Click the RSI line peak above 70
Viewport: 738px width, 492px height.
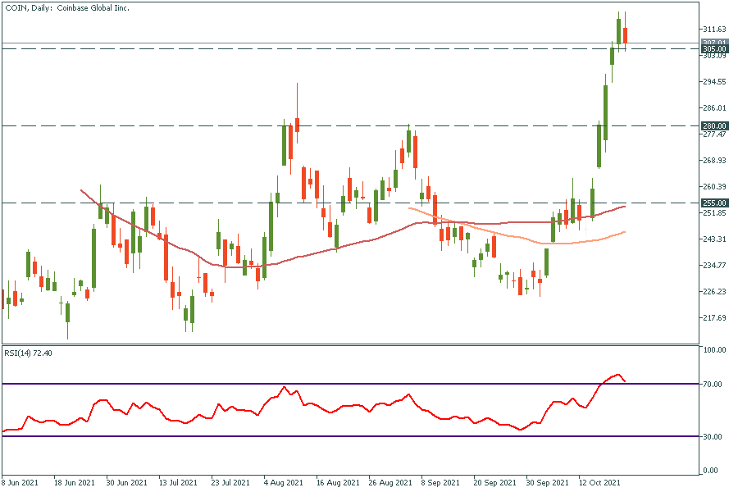617,374
